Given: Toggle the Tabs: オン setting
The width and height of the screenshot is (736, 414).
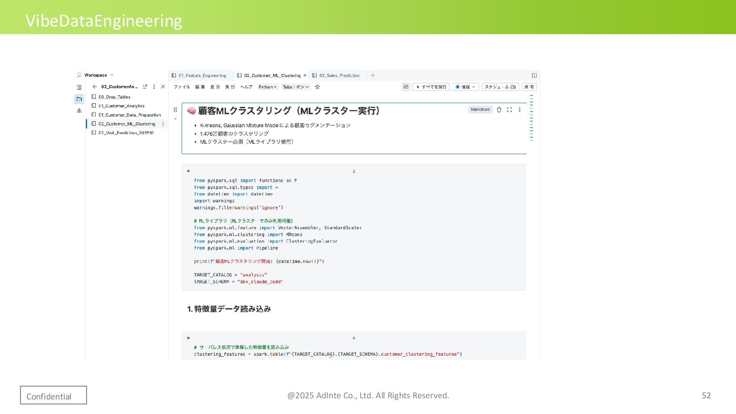Looking at the screenshot, I should tap(296, 87).
